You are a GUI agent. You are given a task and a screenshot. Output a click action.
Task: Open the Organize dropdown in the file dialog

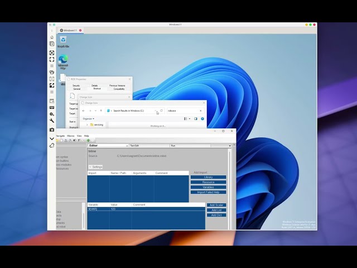88,119
